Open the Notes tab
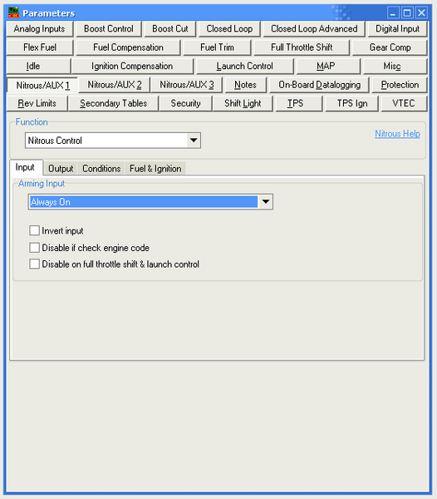The height and width of the screenshot is (499, 437). (245, 85)
